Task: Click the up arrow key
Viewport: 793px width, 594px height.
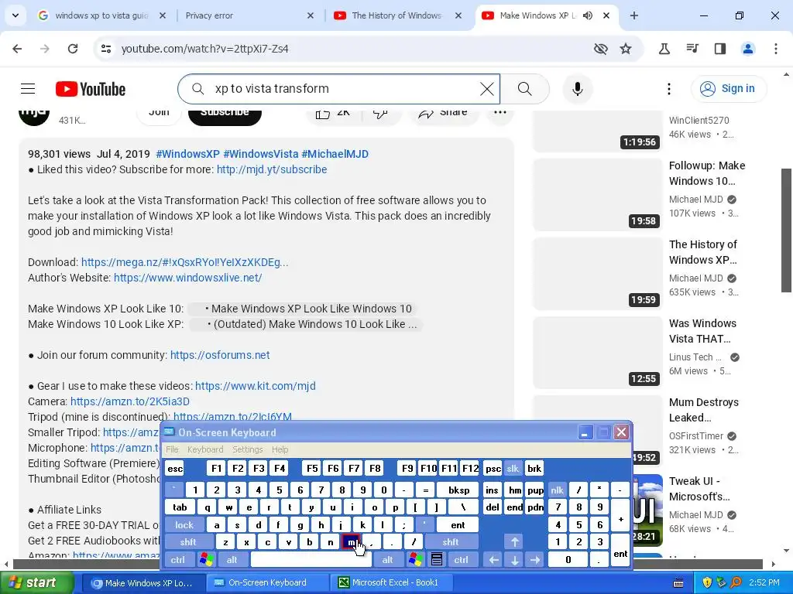Action: (x=515, y=542)
